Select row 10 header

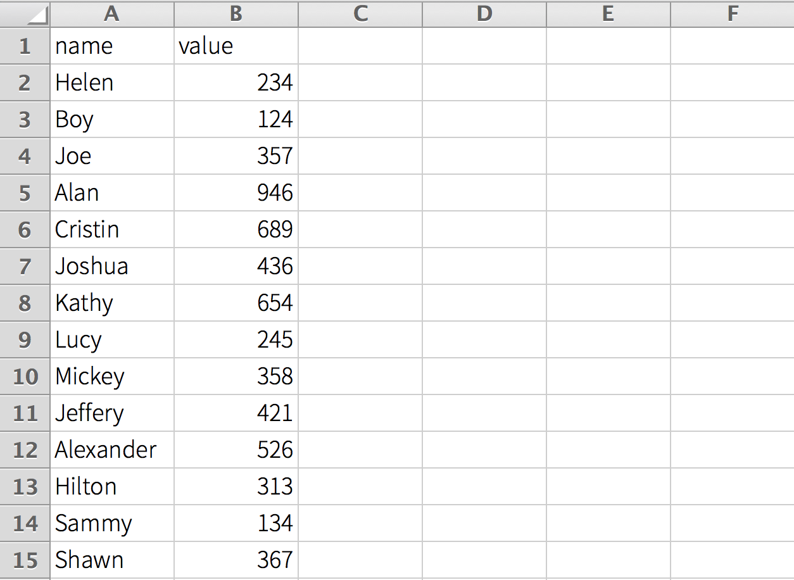(25, 376)
